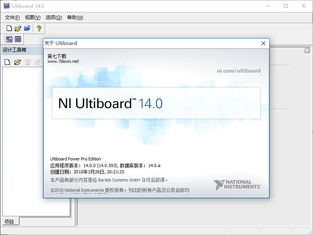Toggle the Spreadsheet view grid icon
This screenshot has width=313, height=235.
coord(18,39)
